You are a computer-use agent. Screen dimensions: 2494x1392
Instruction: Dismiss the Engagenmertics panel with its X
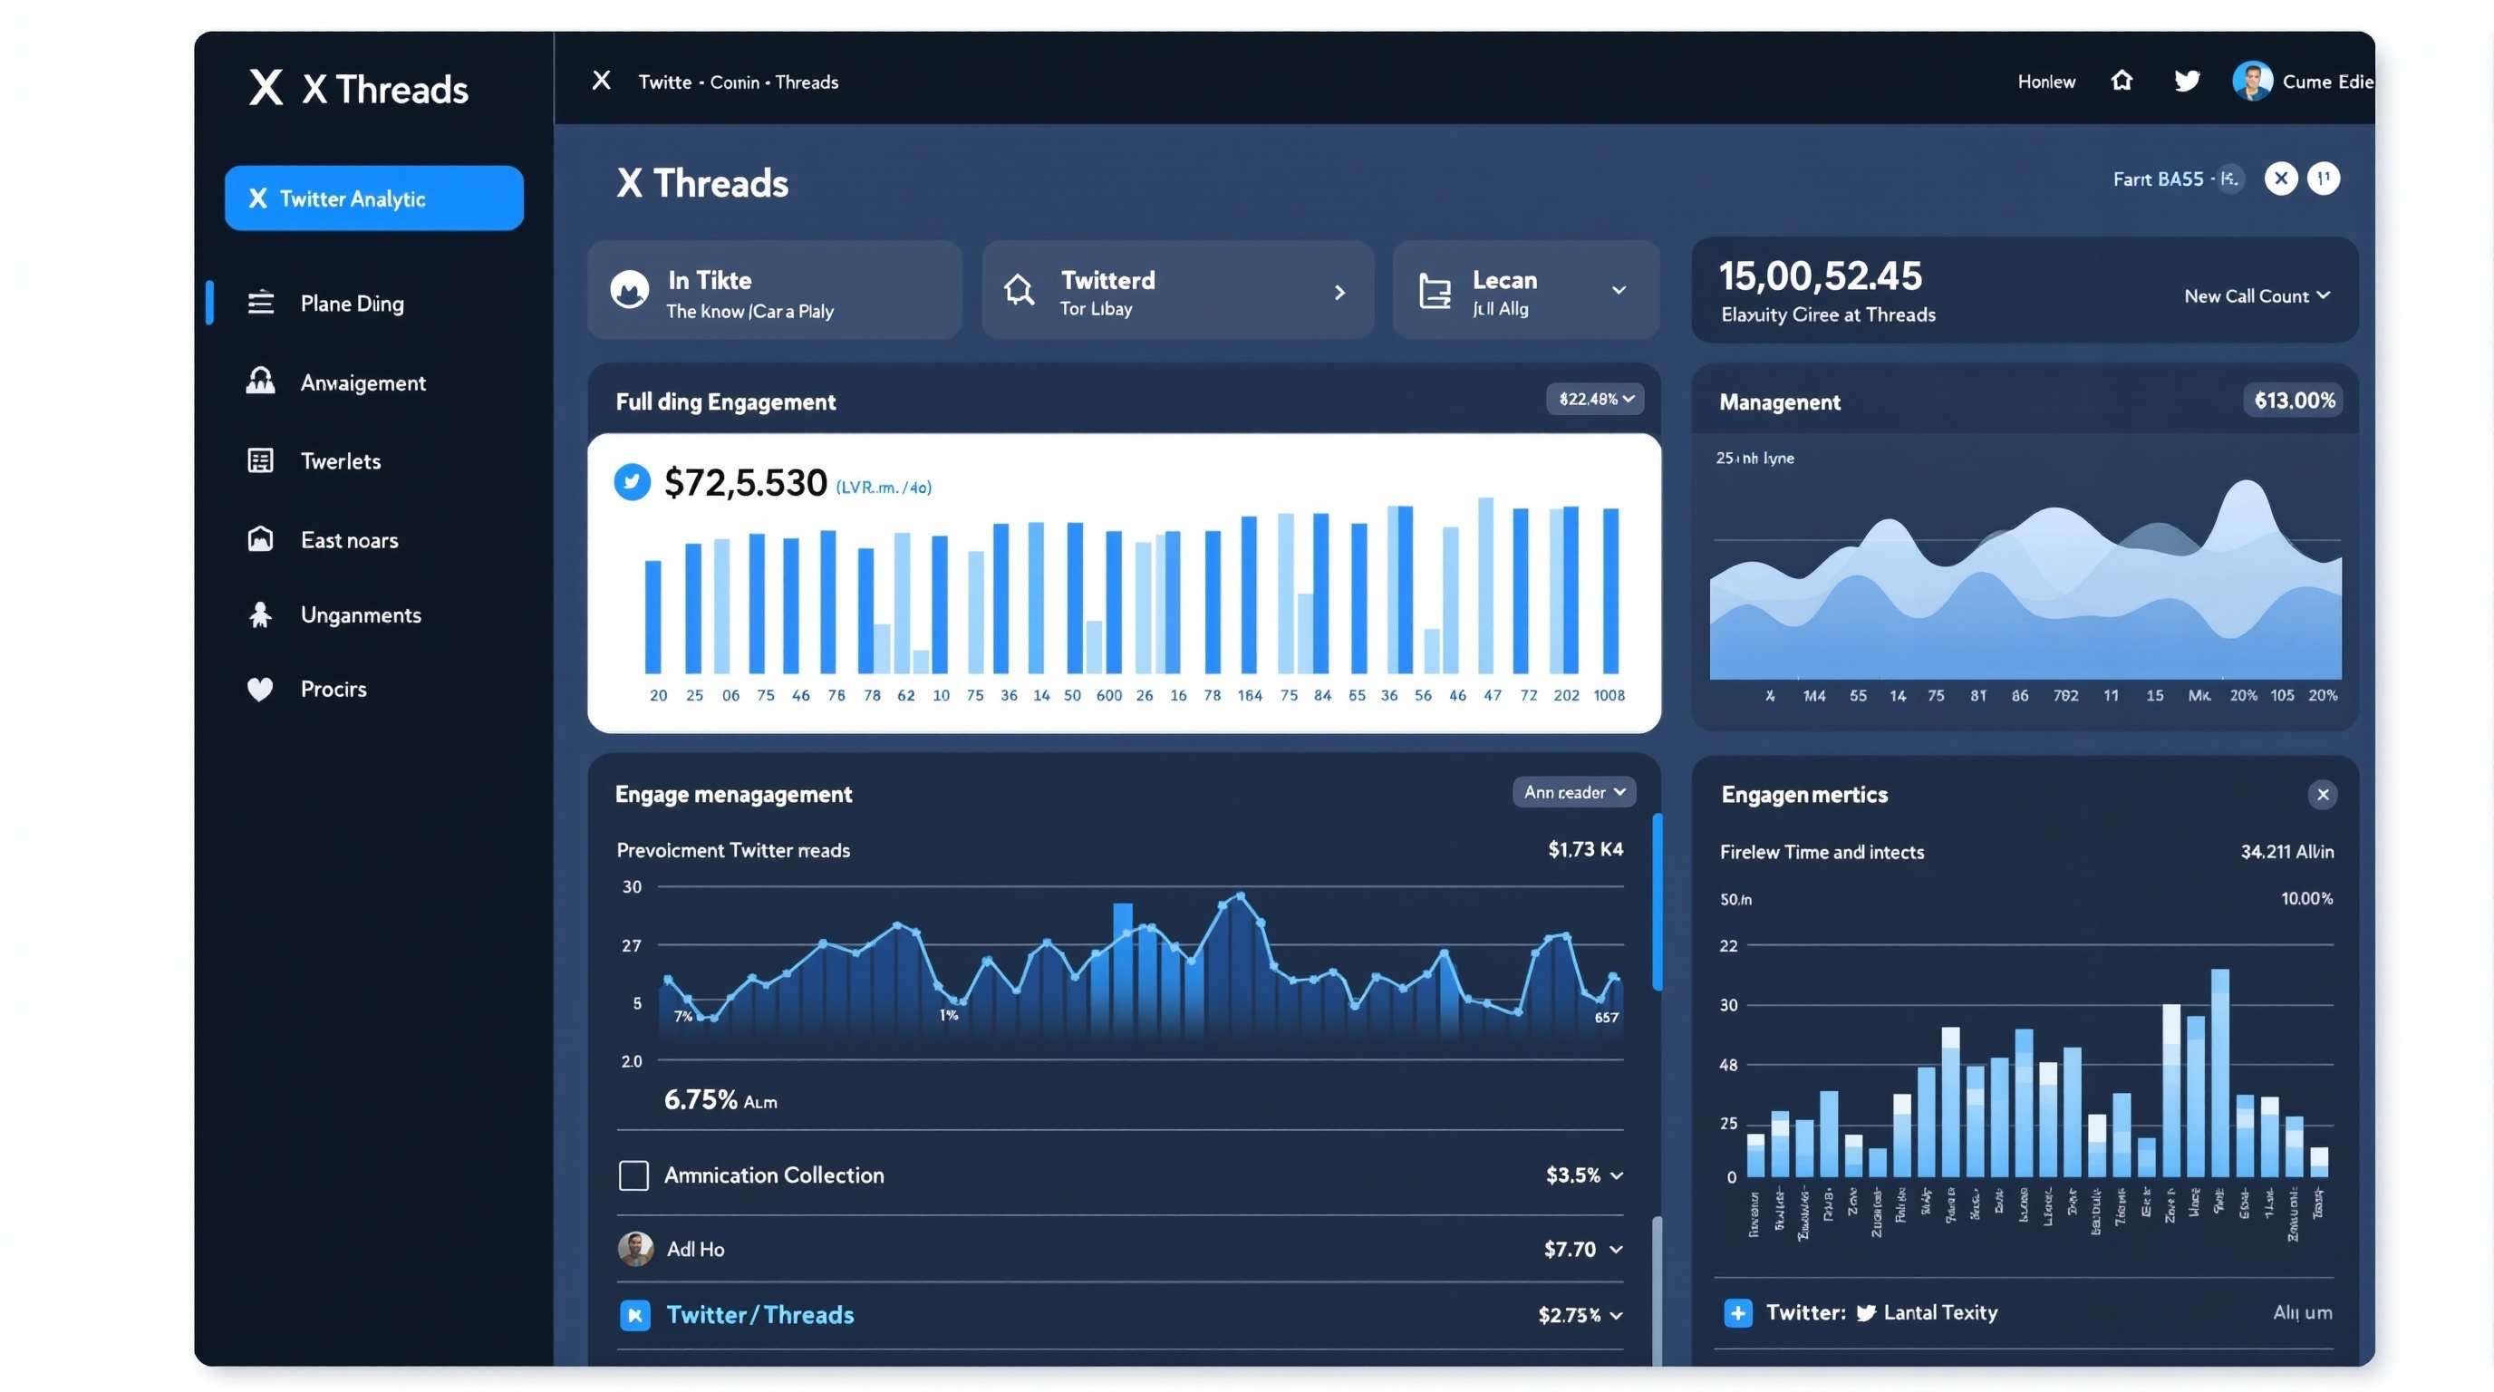[2322, 795]
